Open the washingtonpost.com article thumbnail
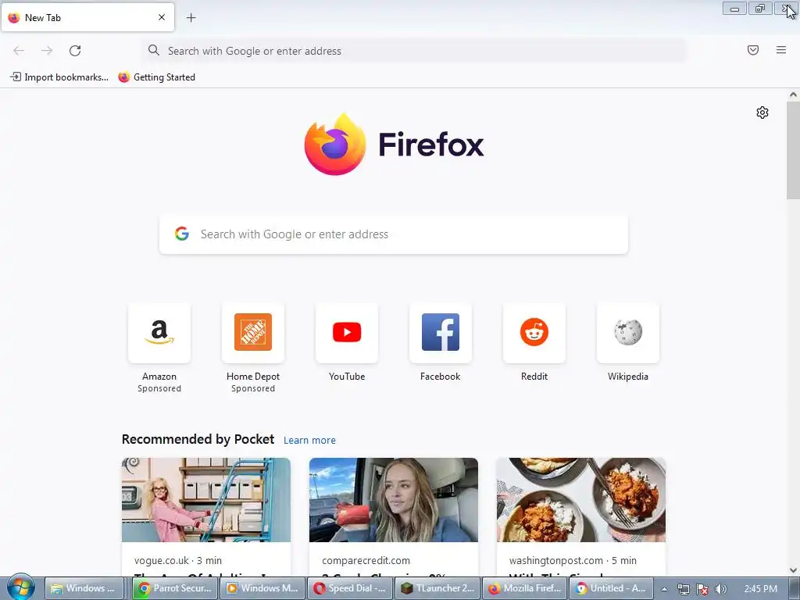800x600 pixels. coord(581,500)
